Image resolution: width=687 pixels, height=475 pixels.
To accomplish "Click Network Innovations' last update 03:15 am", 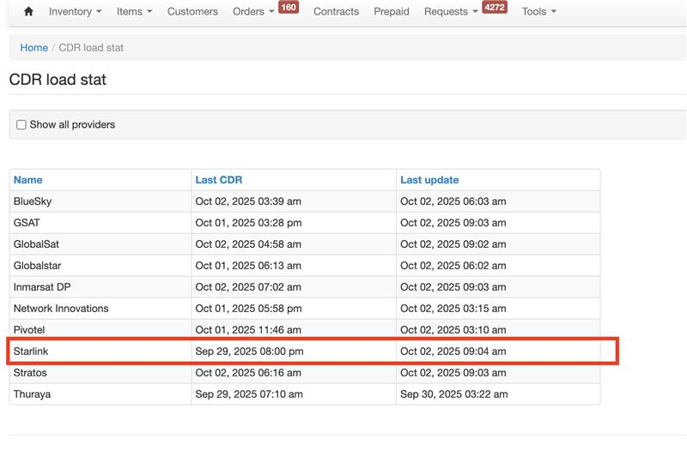I will tap(453, 309).
